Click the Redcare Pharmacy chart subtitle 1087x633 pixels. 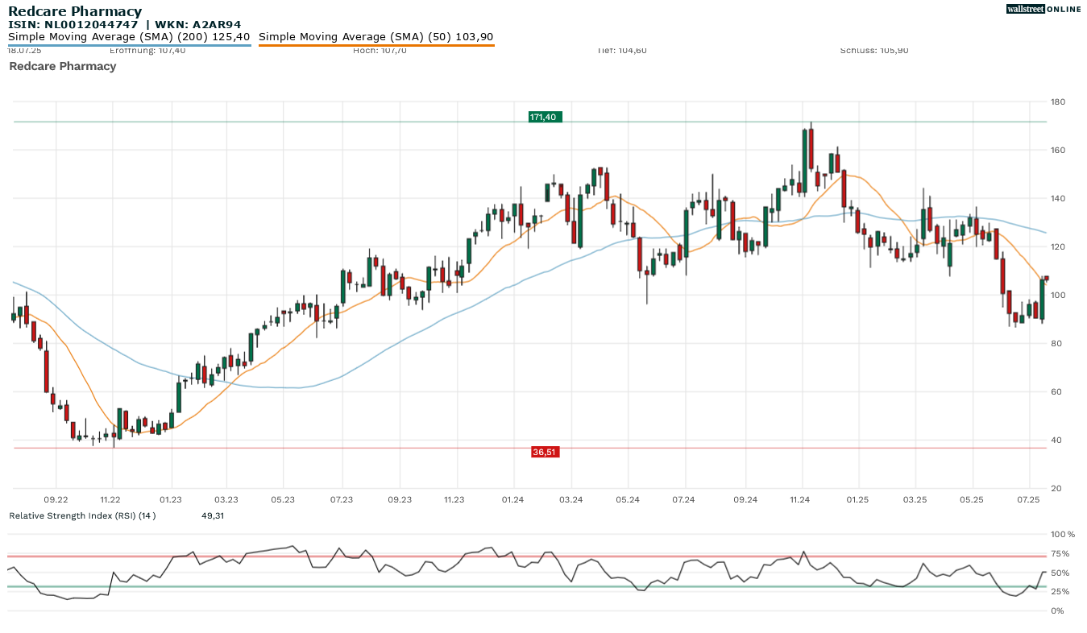click(x=63, y=66)
